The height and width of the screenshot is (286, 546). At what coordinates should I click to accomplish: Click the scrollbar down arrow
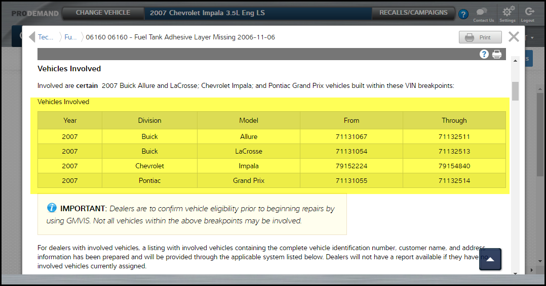515,273
